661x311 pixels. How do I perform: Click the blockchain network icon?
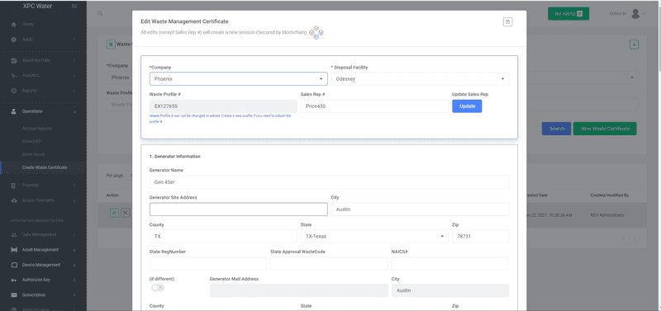pos(316,32)
